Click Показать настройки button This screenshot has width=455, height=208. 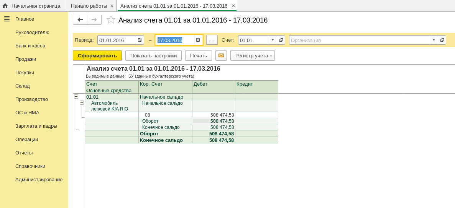(x=153, y=55)
